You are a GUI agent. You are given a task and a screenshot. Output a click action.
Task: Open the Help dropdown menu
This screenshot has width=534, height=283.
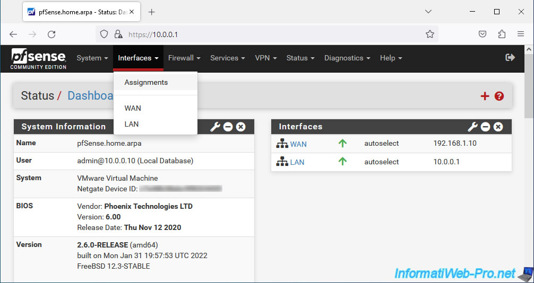(391, 58)
